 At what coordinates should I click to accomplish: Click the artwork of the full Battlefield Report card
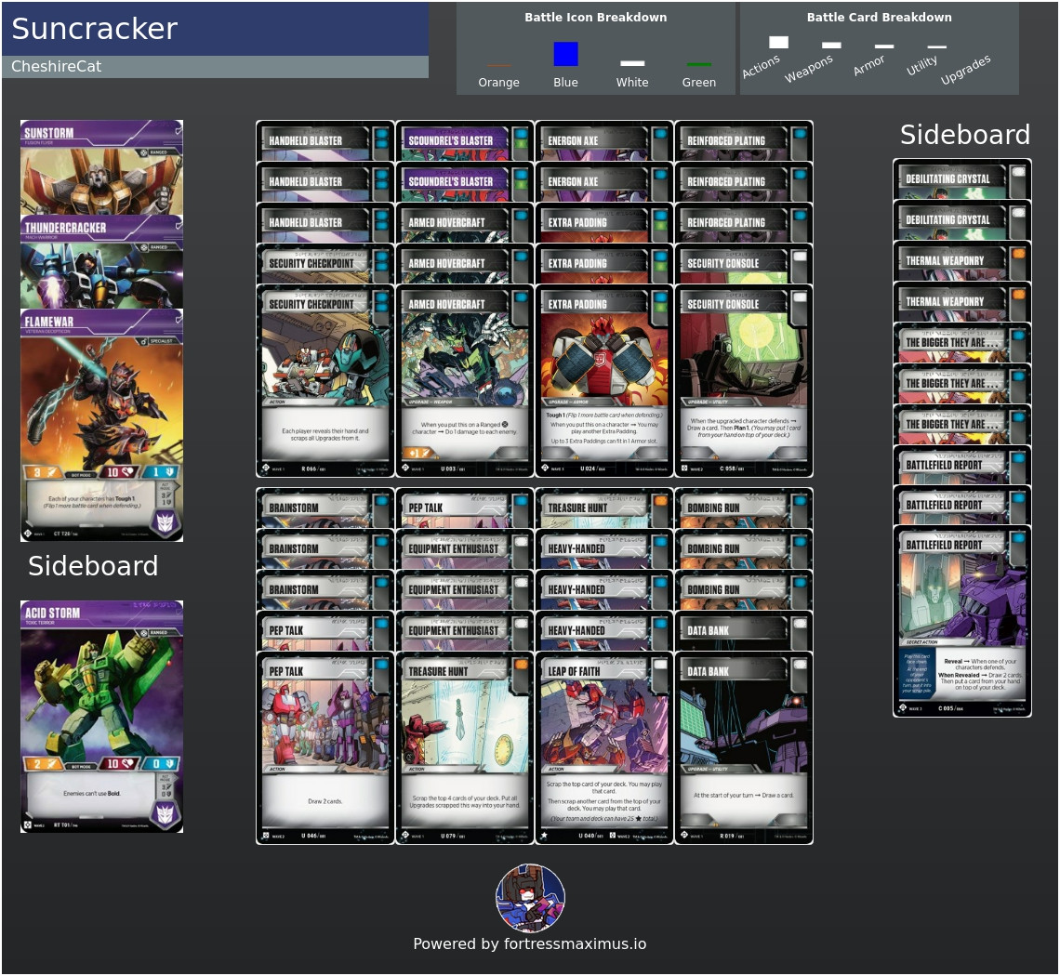point(962,597)
